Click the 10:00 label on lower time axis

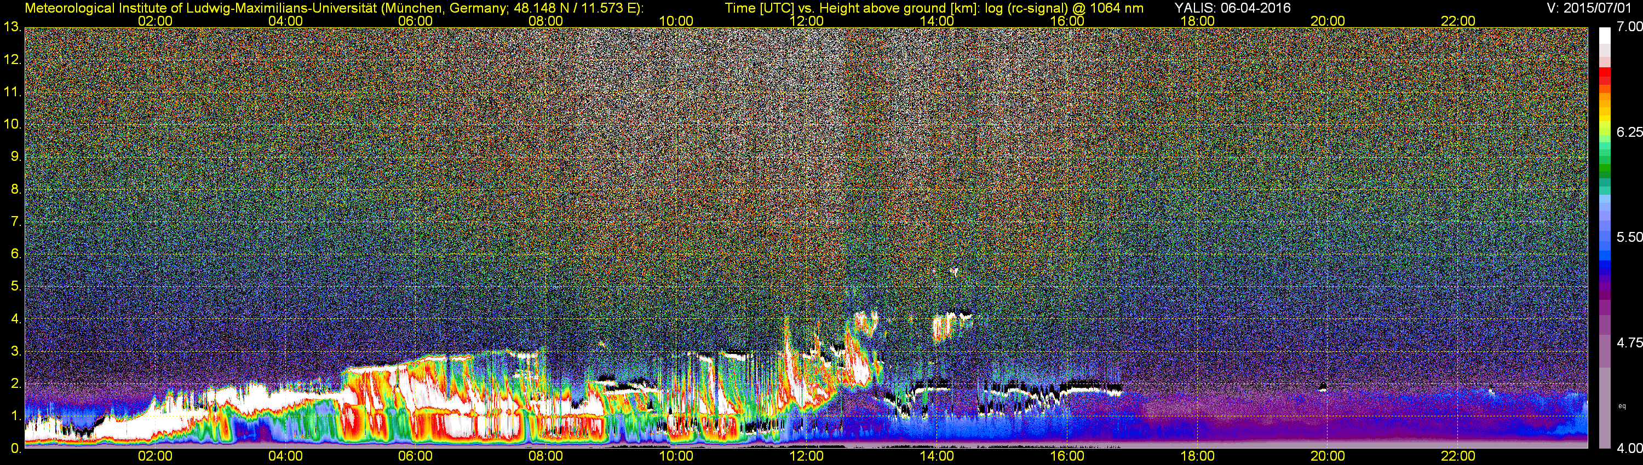pos(676,456)
